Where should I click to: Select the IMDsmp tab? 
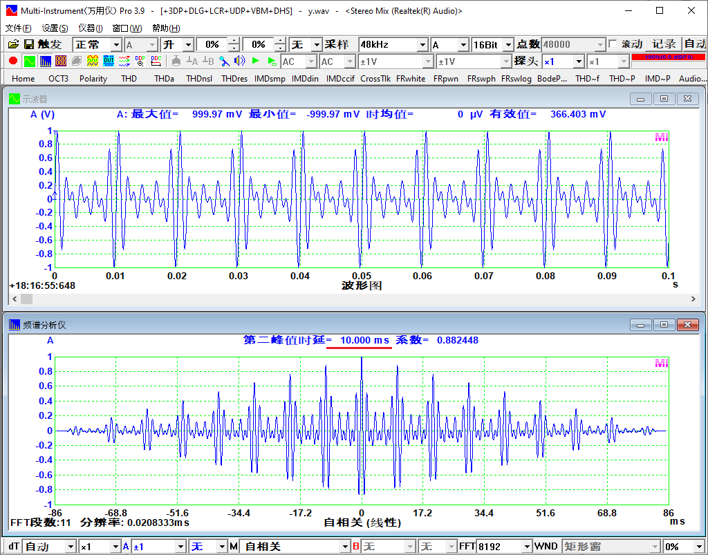pos(270,79)
